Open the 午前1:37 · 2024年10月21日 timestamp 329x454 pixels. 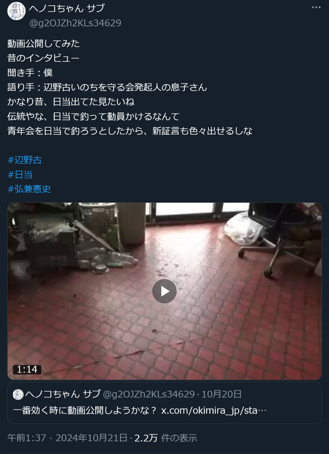[68, 438]
